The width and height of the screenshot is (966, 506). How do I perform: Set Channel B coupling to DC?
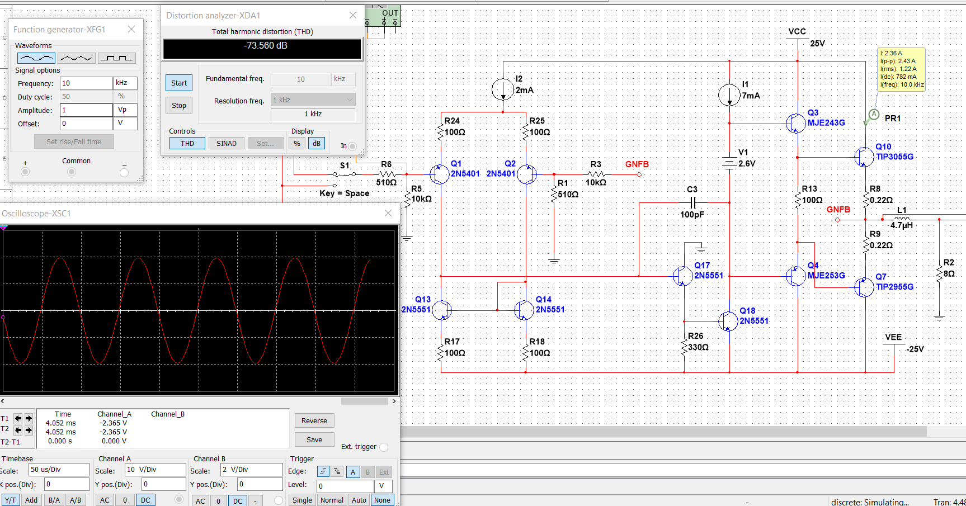pos(238,500)
